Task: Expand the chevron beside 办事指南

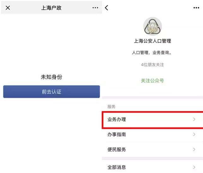Action: pyautogui.click(x=194, y=134)
